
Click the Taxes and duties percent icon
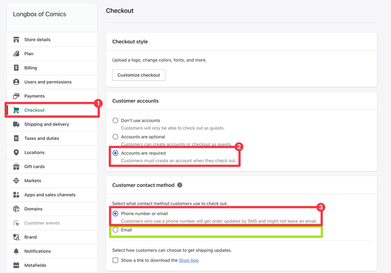click(x=16, y=138)
